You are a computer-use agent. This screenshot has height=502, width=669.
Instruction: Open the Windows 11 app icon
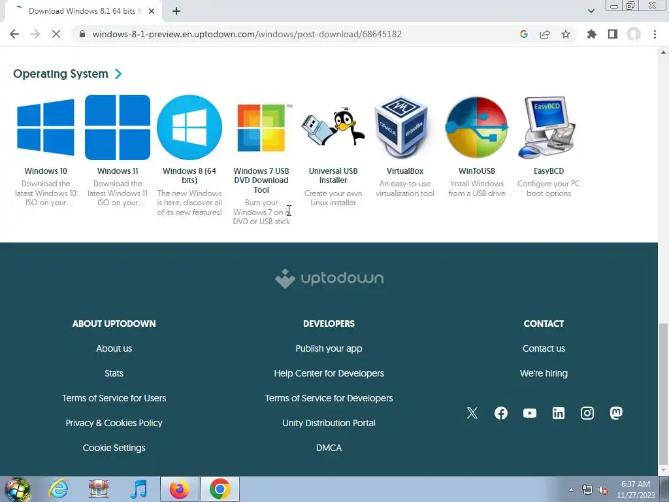pyautogui.click(x=118, y=127)
